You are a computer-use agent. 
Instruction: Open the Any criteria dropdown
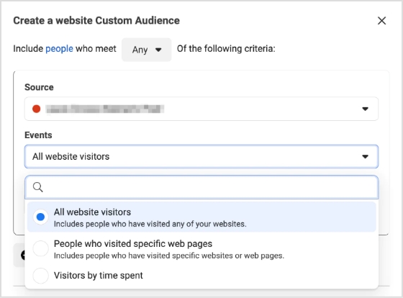(147, 50)
